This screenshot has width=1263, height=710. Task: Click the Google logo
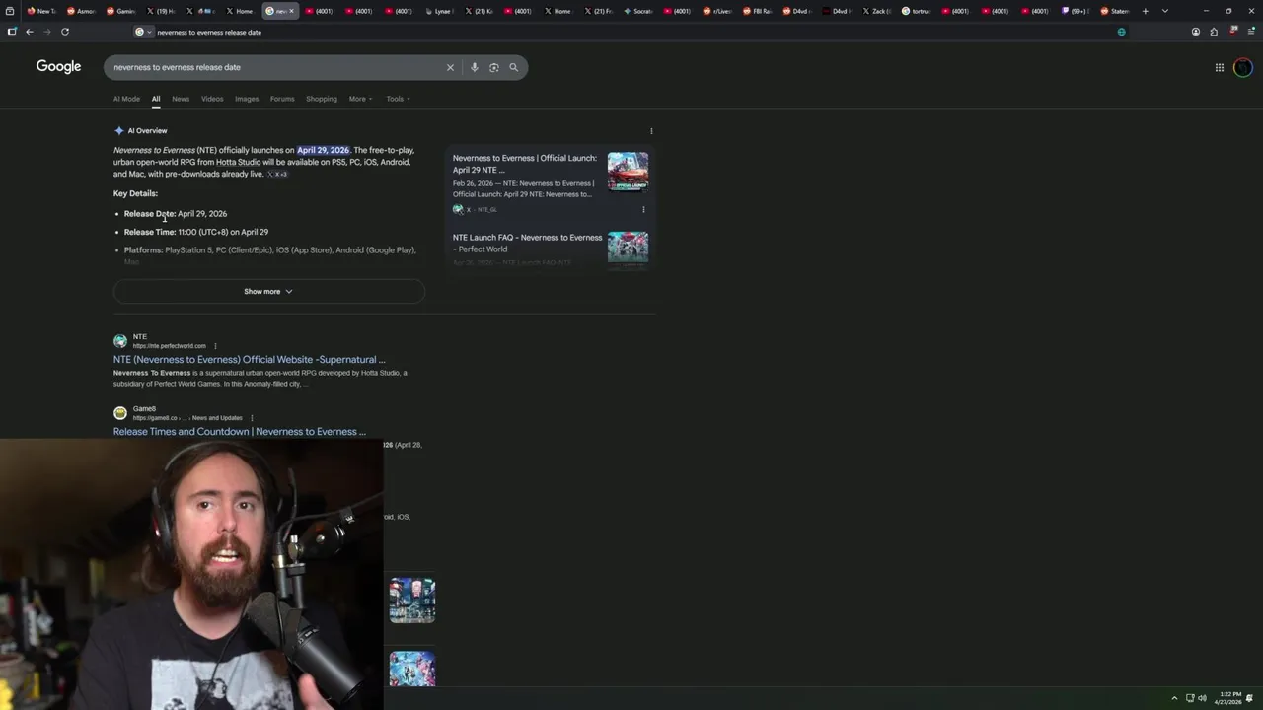click(58, 66)
